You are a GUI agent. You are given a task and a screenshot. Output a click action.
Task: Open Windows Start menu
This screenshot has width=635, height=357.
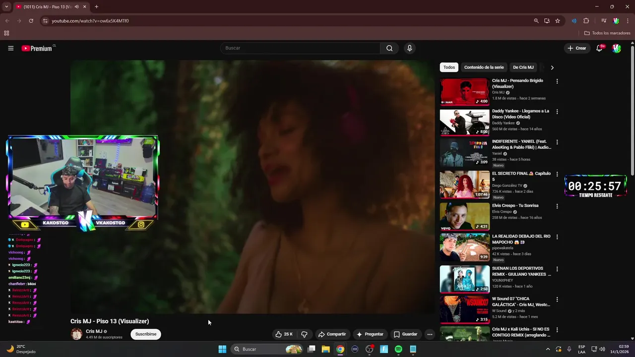point(222,349)
